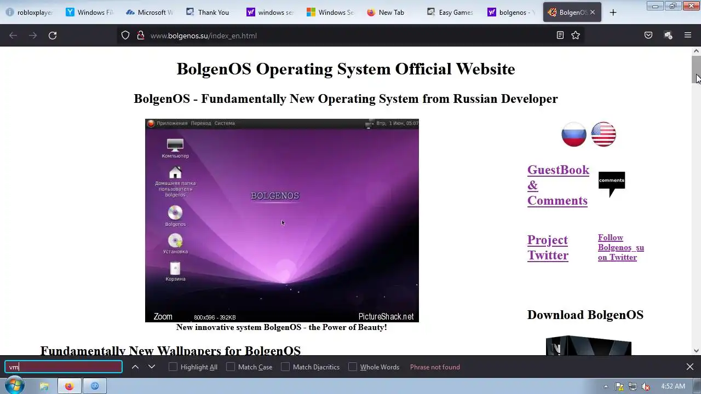Switch to the New Tab tab
Image resolution: width=701 pixels, height=394 pixels.
(390, 12)
